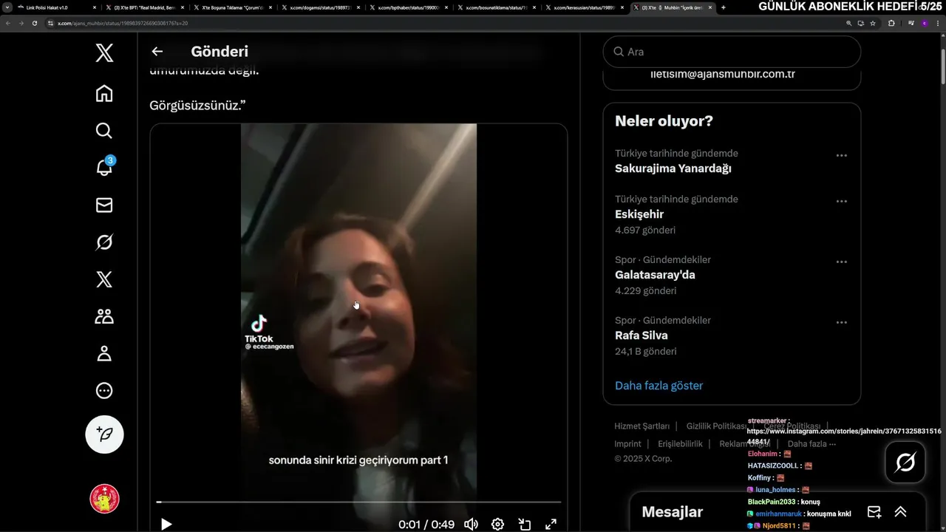Screen dimensions: 946x532
Task: Compose a new post with feather button
Action: 104,434
